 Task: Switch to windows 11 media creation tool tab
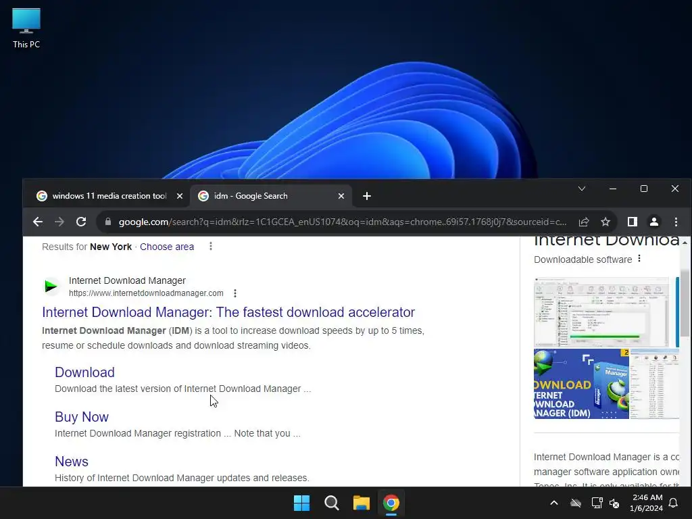pos(109,196)
